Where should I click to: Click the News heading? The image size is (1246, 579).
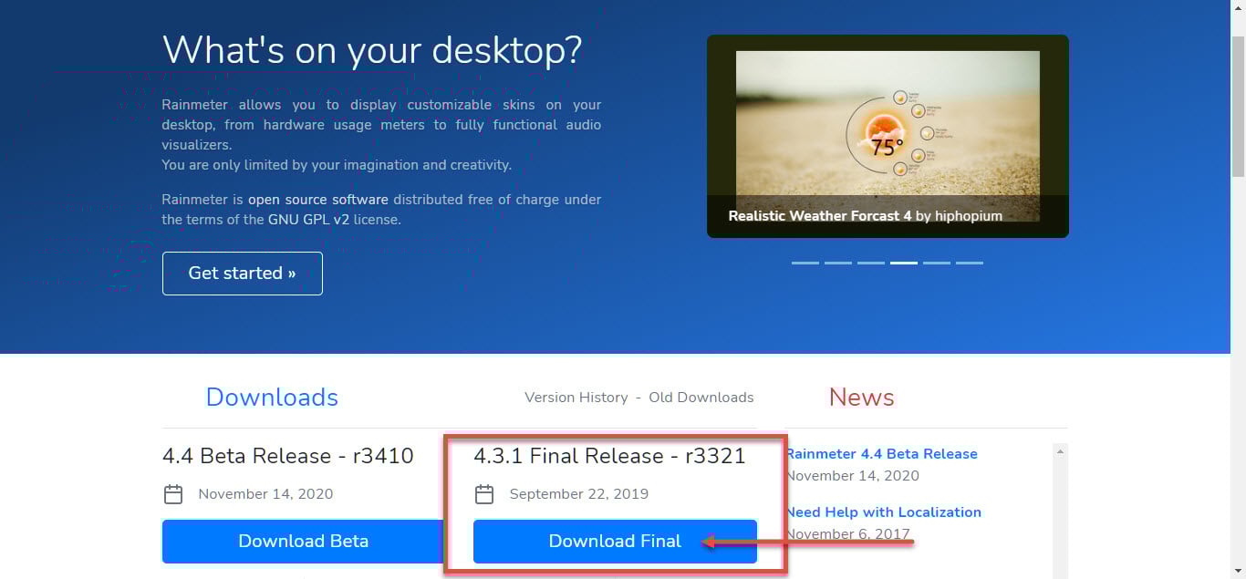click(x=861, y=398)
